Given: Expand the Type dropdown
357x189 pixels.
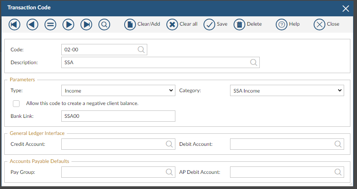Looking at the screenshot, I should 118,91.
